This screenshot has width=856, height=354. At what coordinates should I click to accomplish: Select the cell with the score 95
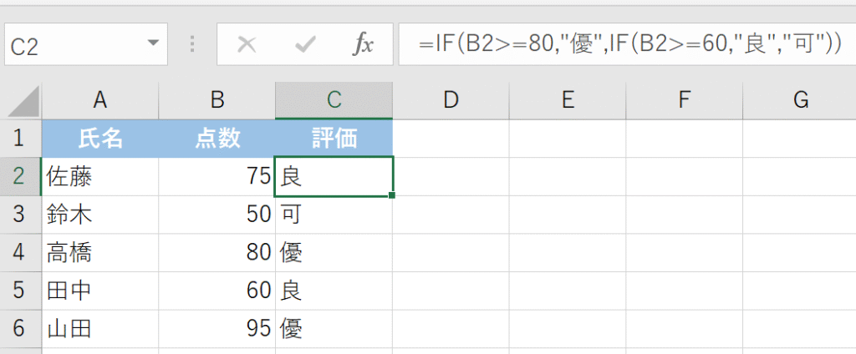pyautogui.click(x=217, y=328)
